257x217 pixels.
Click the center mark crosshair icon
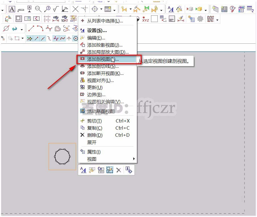[x=95, y=9]
